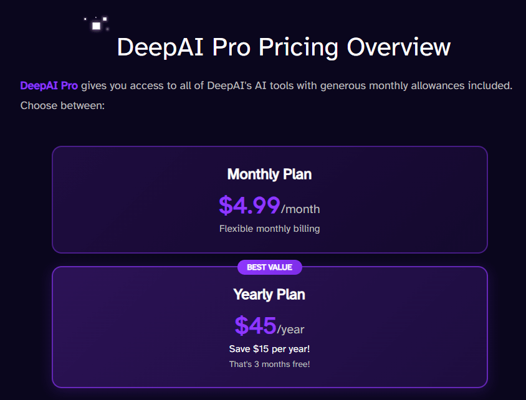Click the large white square in the sparkle
This screenshot has height=400, width=526.
click(x=96, y=26)
